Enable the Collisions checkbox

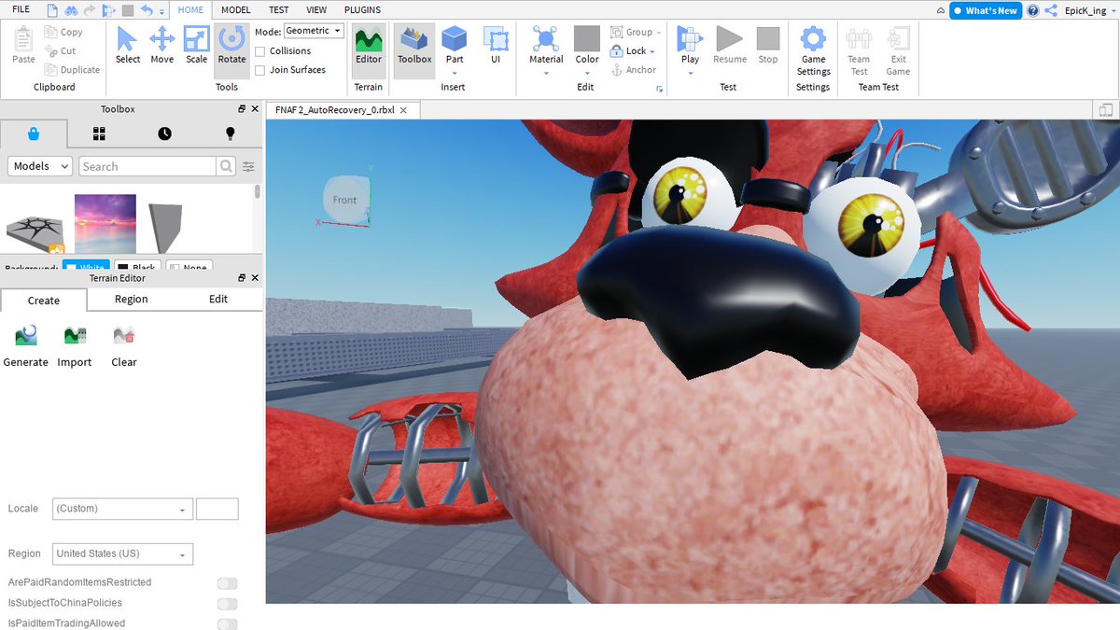coord(260,51)
